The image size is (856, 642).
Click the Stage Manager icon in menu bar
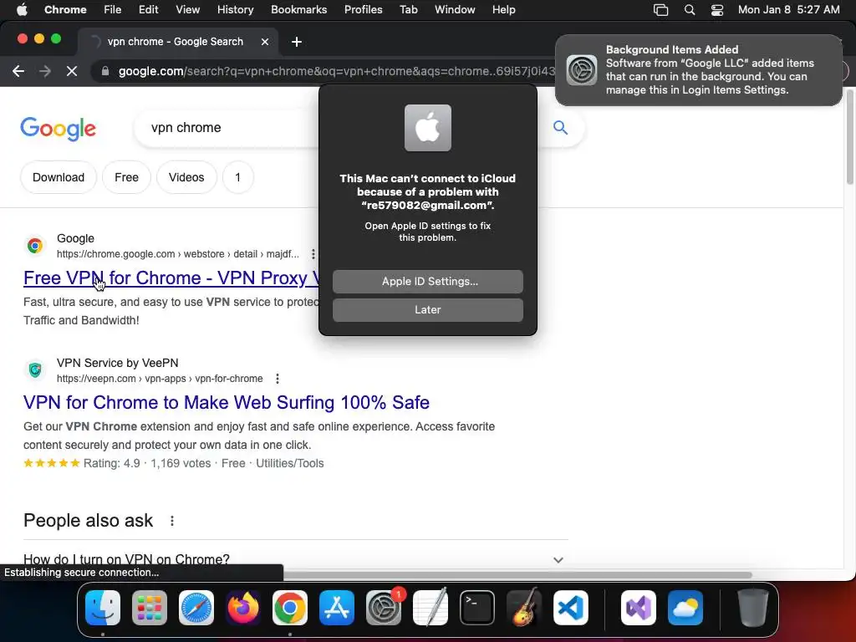660,10
